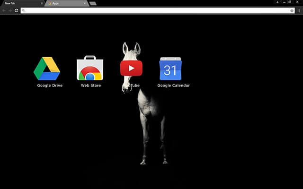Go forward to the next page
303x189 pixels.
click(x=10, y=10)
